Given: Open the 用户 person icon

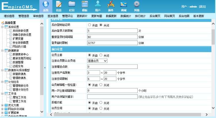Looking at the screenshot, I should [98, 4].
